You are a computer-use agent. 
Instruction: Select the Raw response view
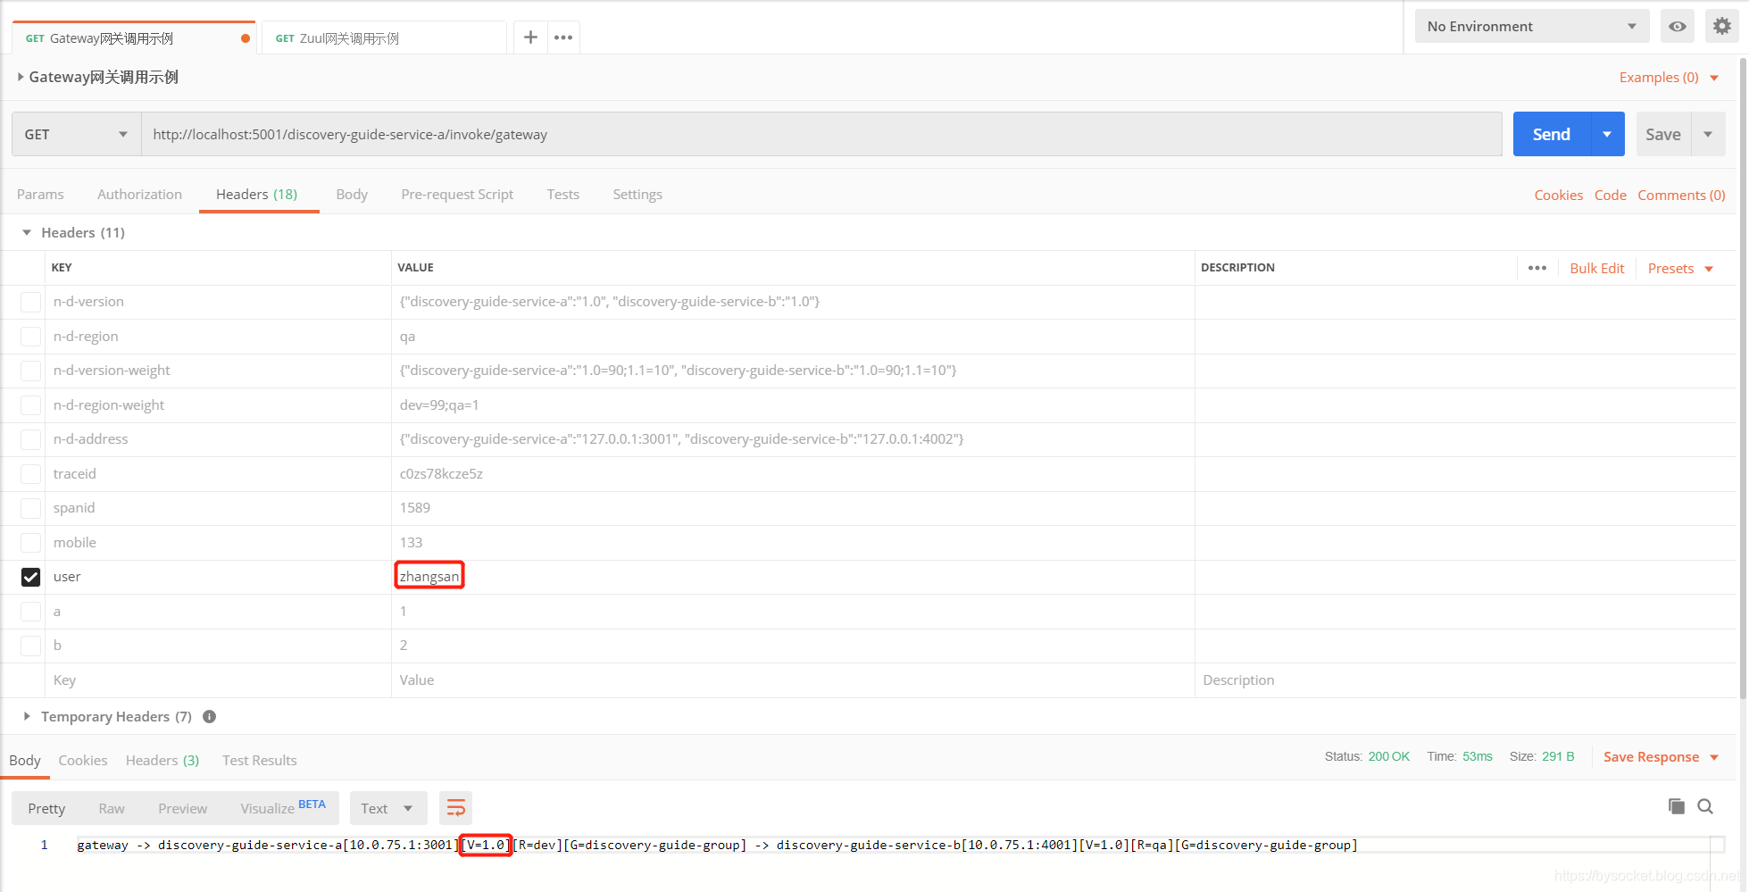coord(112,808)
